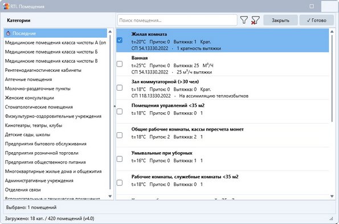The image size is (339, 224).
Task: Click the rooms list scroll down arrow
Action: pos(332,196)
